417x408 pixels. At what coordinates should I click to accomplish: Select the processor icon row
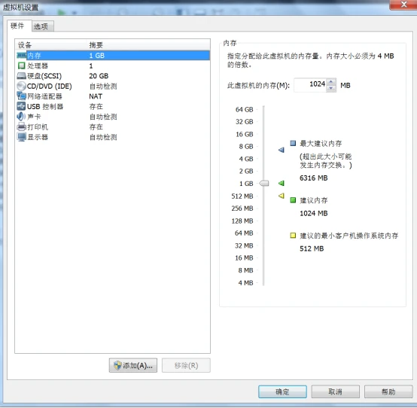pyautogui.click(x=21, y=65)
